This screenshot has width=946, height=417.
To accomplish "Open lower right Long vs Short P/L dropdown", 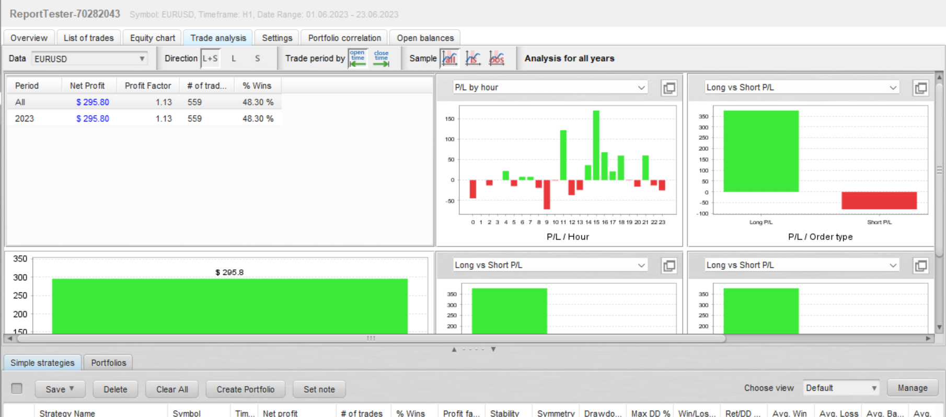I will click(802, 265).
